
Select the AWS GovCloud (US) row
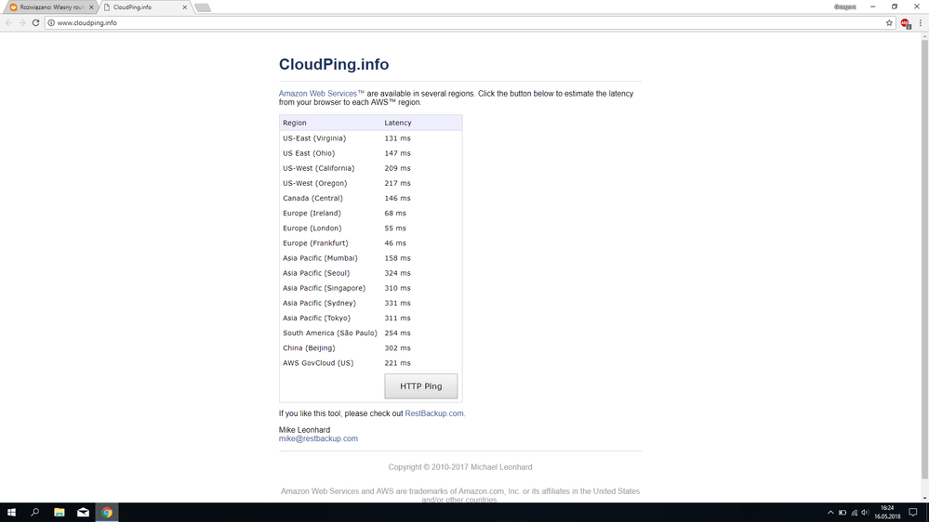click(371, 363)
